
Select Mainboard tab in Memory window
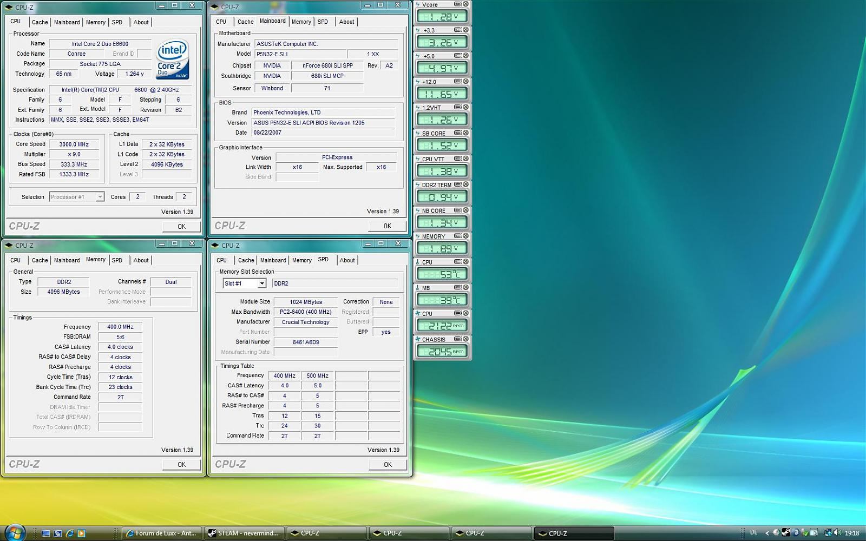pos(67,260)
